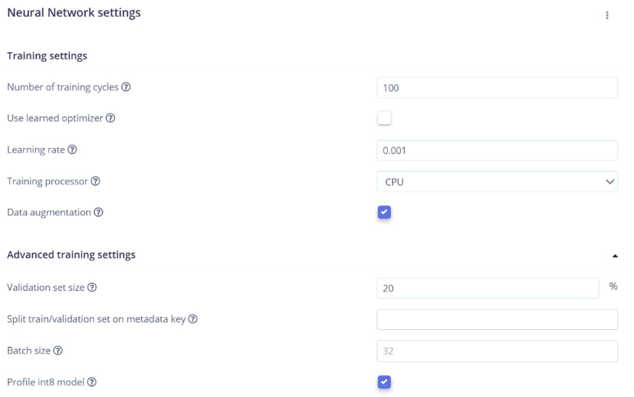Collapse the Advanced training settings section
Screen dimensions: 634x397
615,256
